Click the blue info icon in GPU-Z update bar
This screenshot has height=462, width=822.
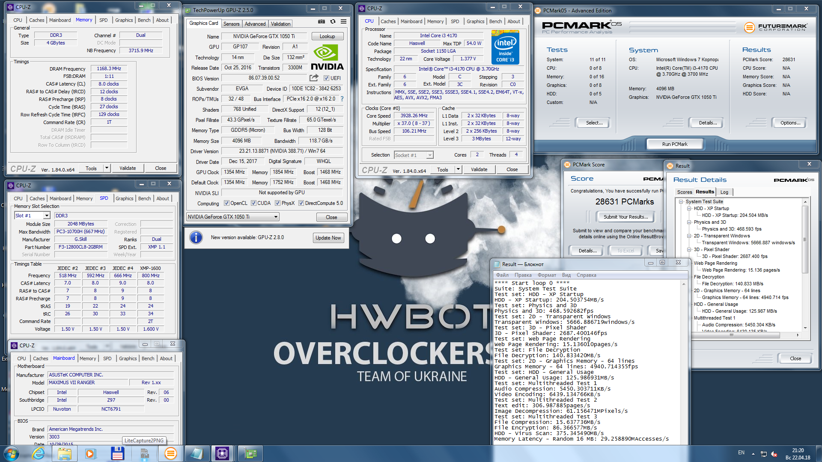196,237
